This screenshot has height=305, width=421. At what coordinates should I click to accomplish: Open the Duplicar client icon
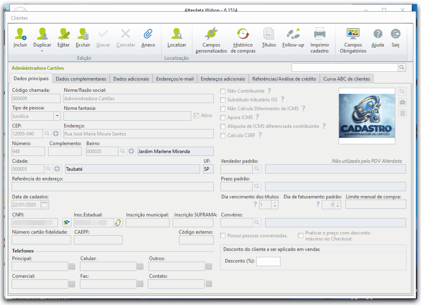(x=42, y=34)
